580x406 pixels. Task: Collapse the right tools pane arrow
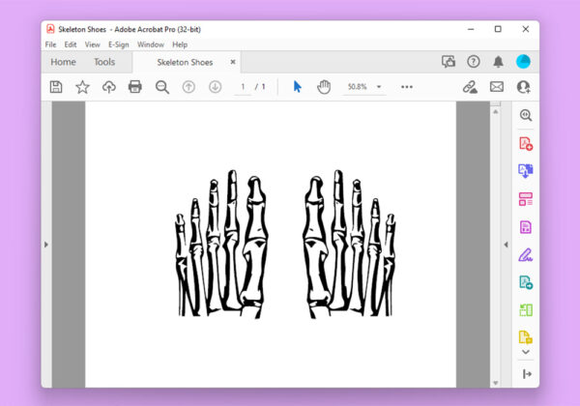pyautogui.click(x=505, y=246)
